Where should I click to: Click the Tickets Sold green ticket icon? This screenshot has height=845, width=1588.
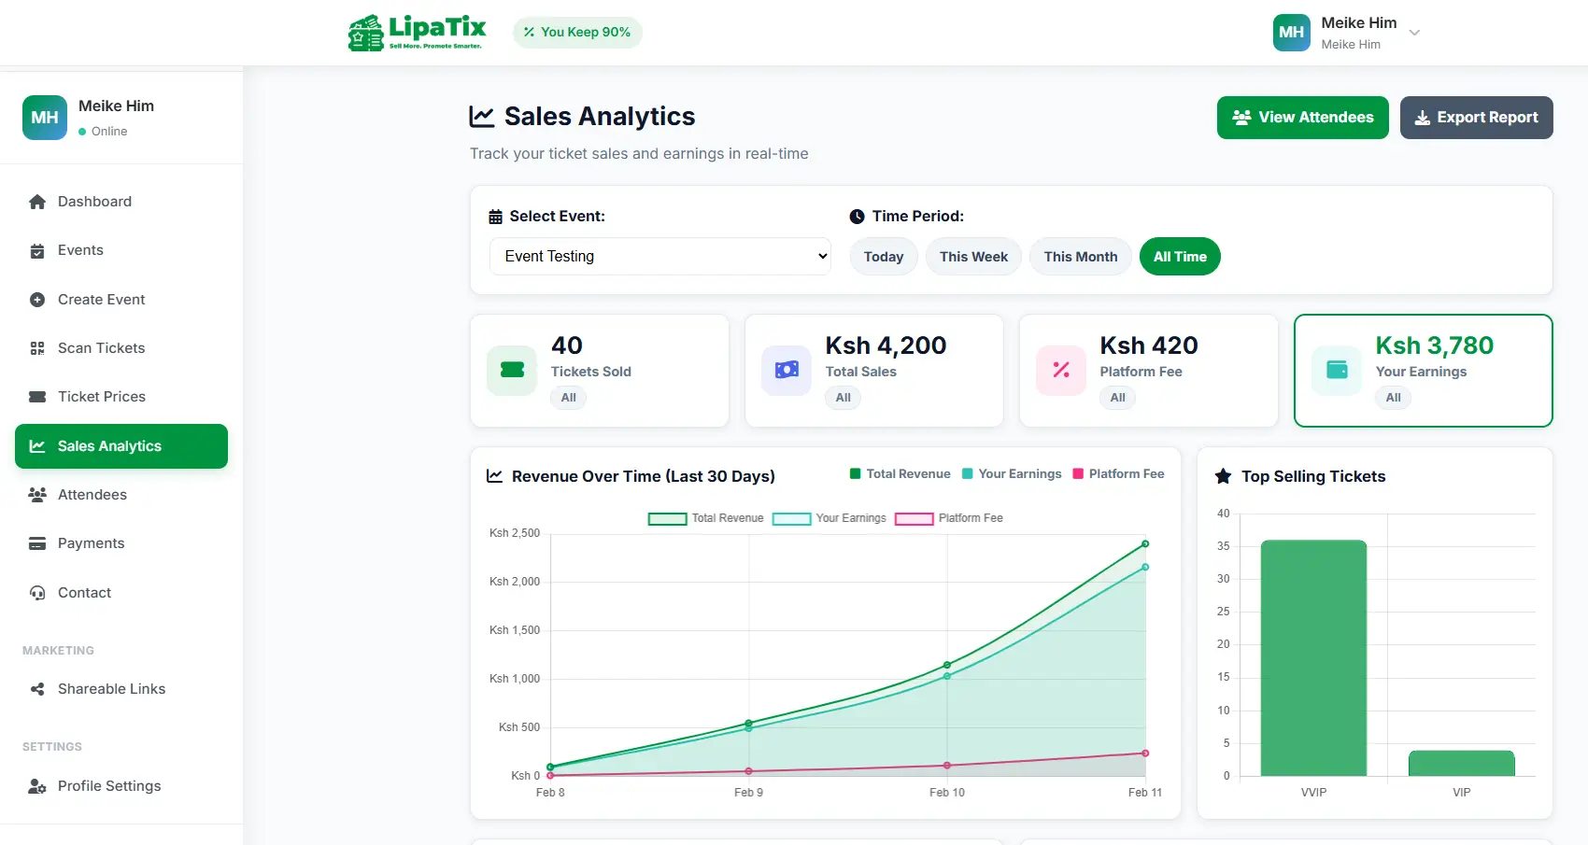click(x=512, y=370)
